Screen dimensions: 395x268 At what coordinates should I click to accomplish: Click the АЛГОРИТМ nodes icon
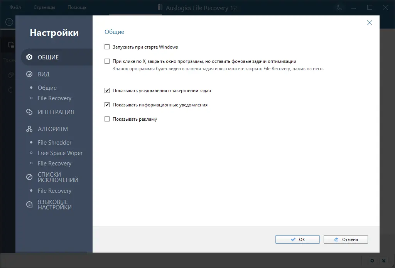29,129
